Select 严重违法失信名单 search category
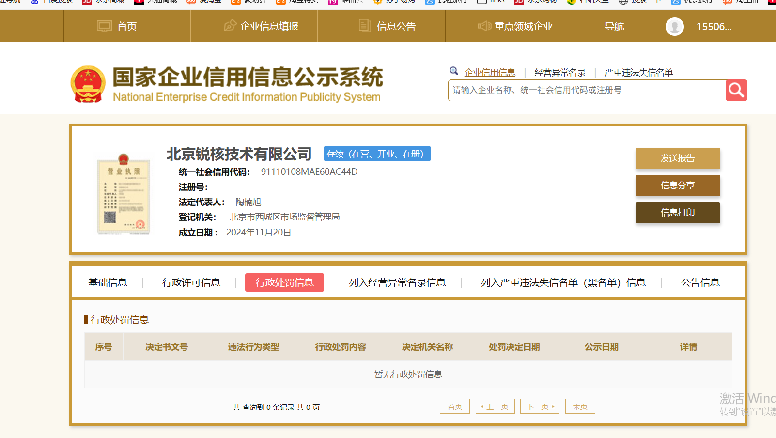This screenshot has height=438, width=776. click(638, 73)
